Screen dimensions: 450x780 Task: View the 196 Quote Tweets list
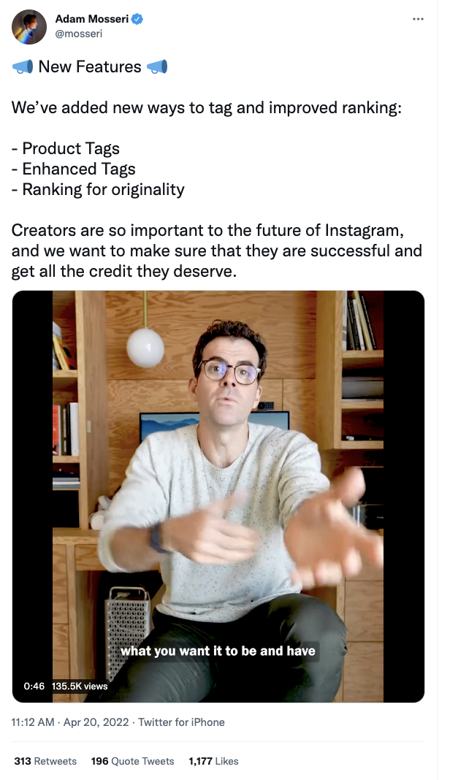[132, 761]
